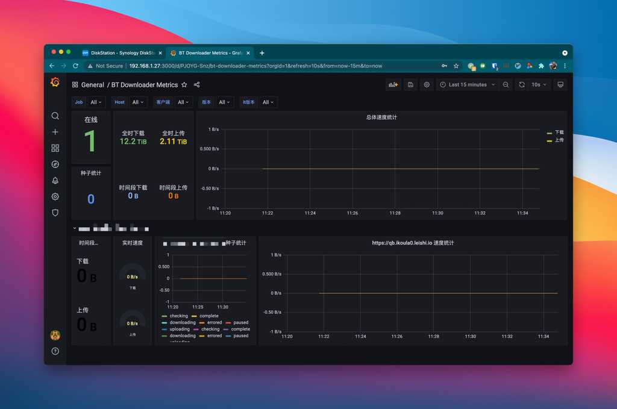
Task: Open the Last 15 minutes time picker
Action: click(467, 84)
